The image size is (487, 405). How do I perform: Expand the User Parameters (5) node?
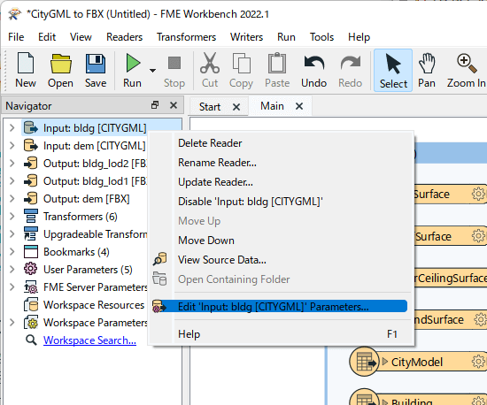[12, 269]
